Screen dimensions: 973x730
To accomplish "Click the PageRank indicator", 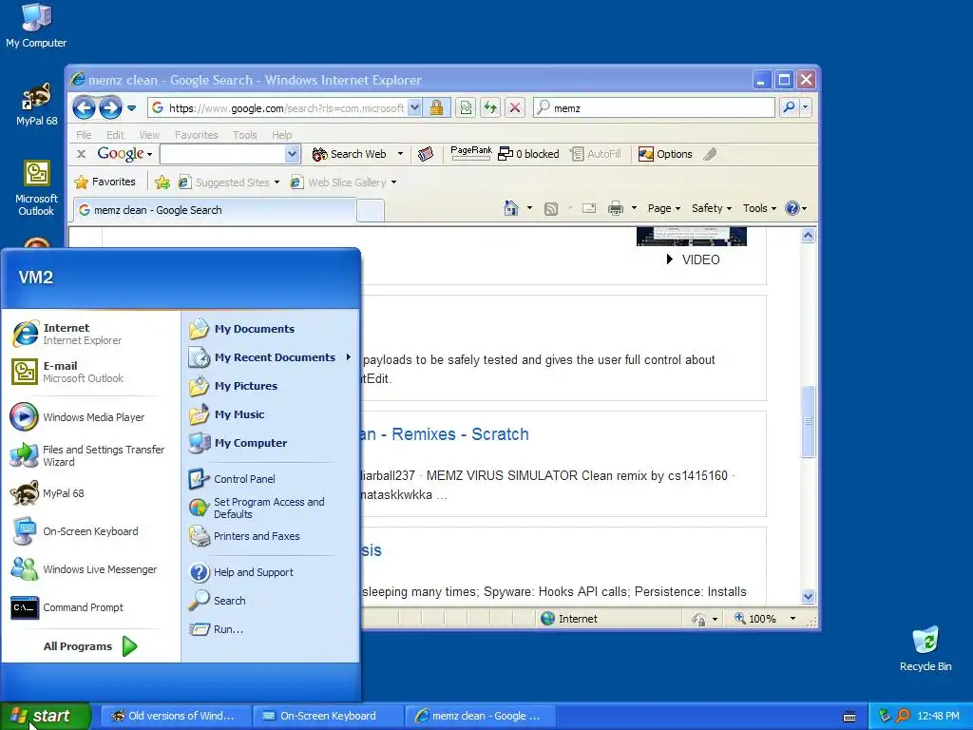I will 471,153.
